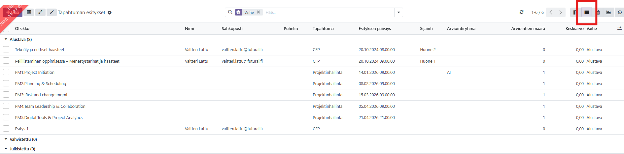Image resolution: width=624 pixels, height=154 pixels.
Task: Sort by the Otsikko column header
Action: tap(22, 29)
